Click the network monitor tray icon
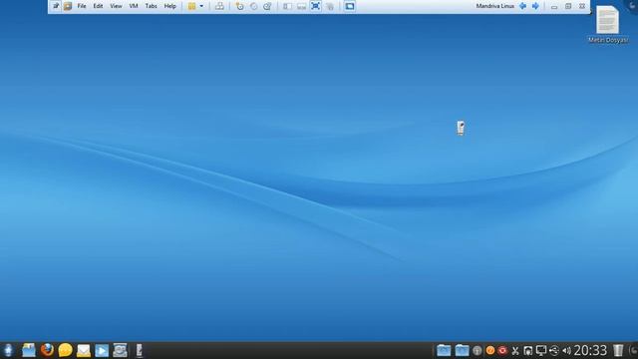The image size is (638, 359). pyautogui.click(x=540, y=350)
